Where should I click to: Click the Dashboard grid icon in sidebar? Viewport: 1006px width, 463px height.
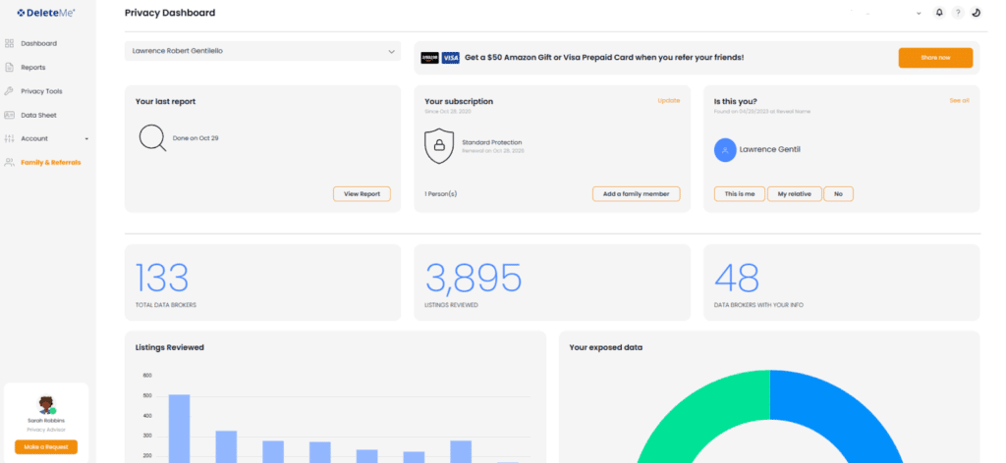[x=9, y=43]
